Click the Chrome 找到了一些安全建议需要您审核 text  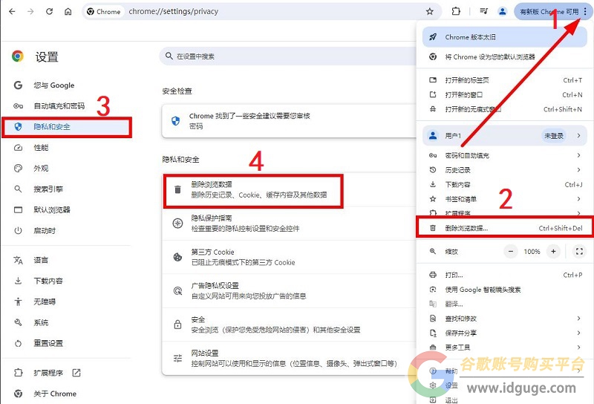249,116
